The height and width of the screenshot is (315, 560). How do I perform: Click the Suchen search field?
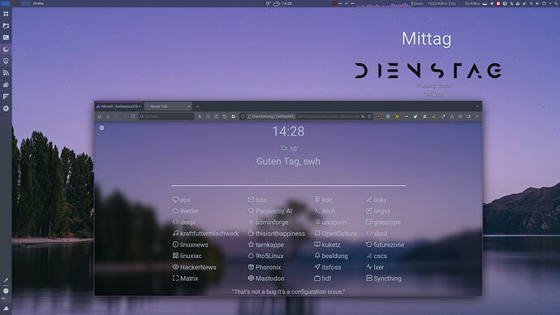click(166, 116)
